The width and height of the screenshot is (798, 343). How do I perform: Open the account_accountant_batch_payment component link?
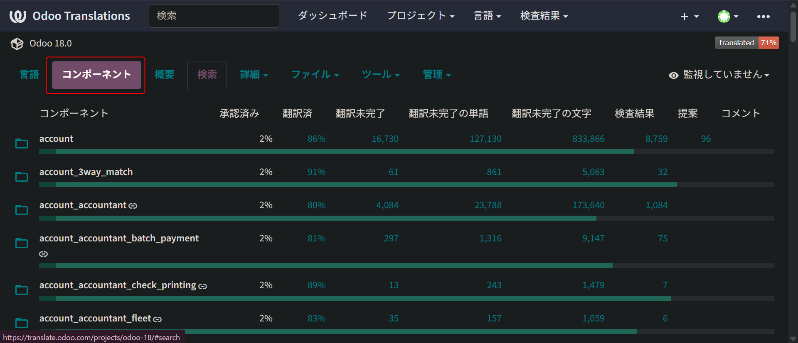pyautogui.click(x=119, y=238)
